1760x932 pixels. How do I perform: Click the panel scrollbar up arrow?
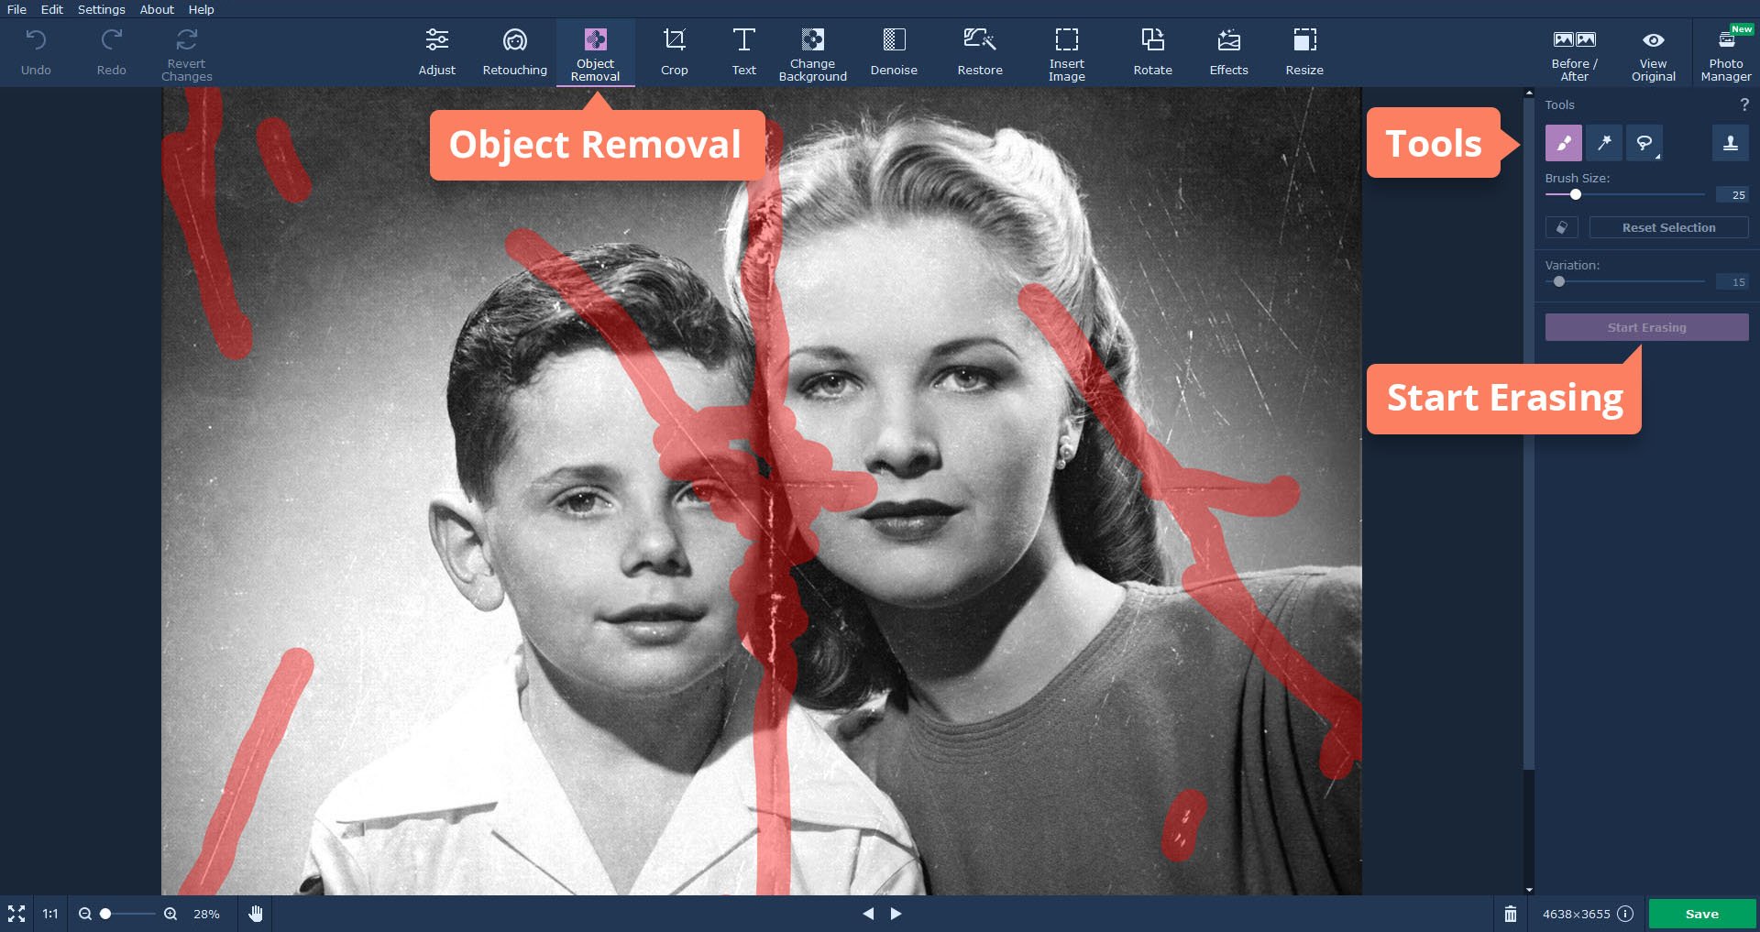coord(1528,93)
